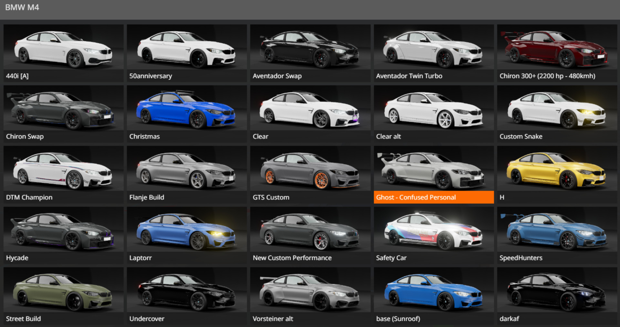Image resolution: width=620 pixels, height=327 pixels.
Task: Pick the black Undercover configuration
Action: pos(187,296)
